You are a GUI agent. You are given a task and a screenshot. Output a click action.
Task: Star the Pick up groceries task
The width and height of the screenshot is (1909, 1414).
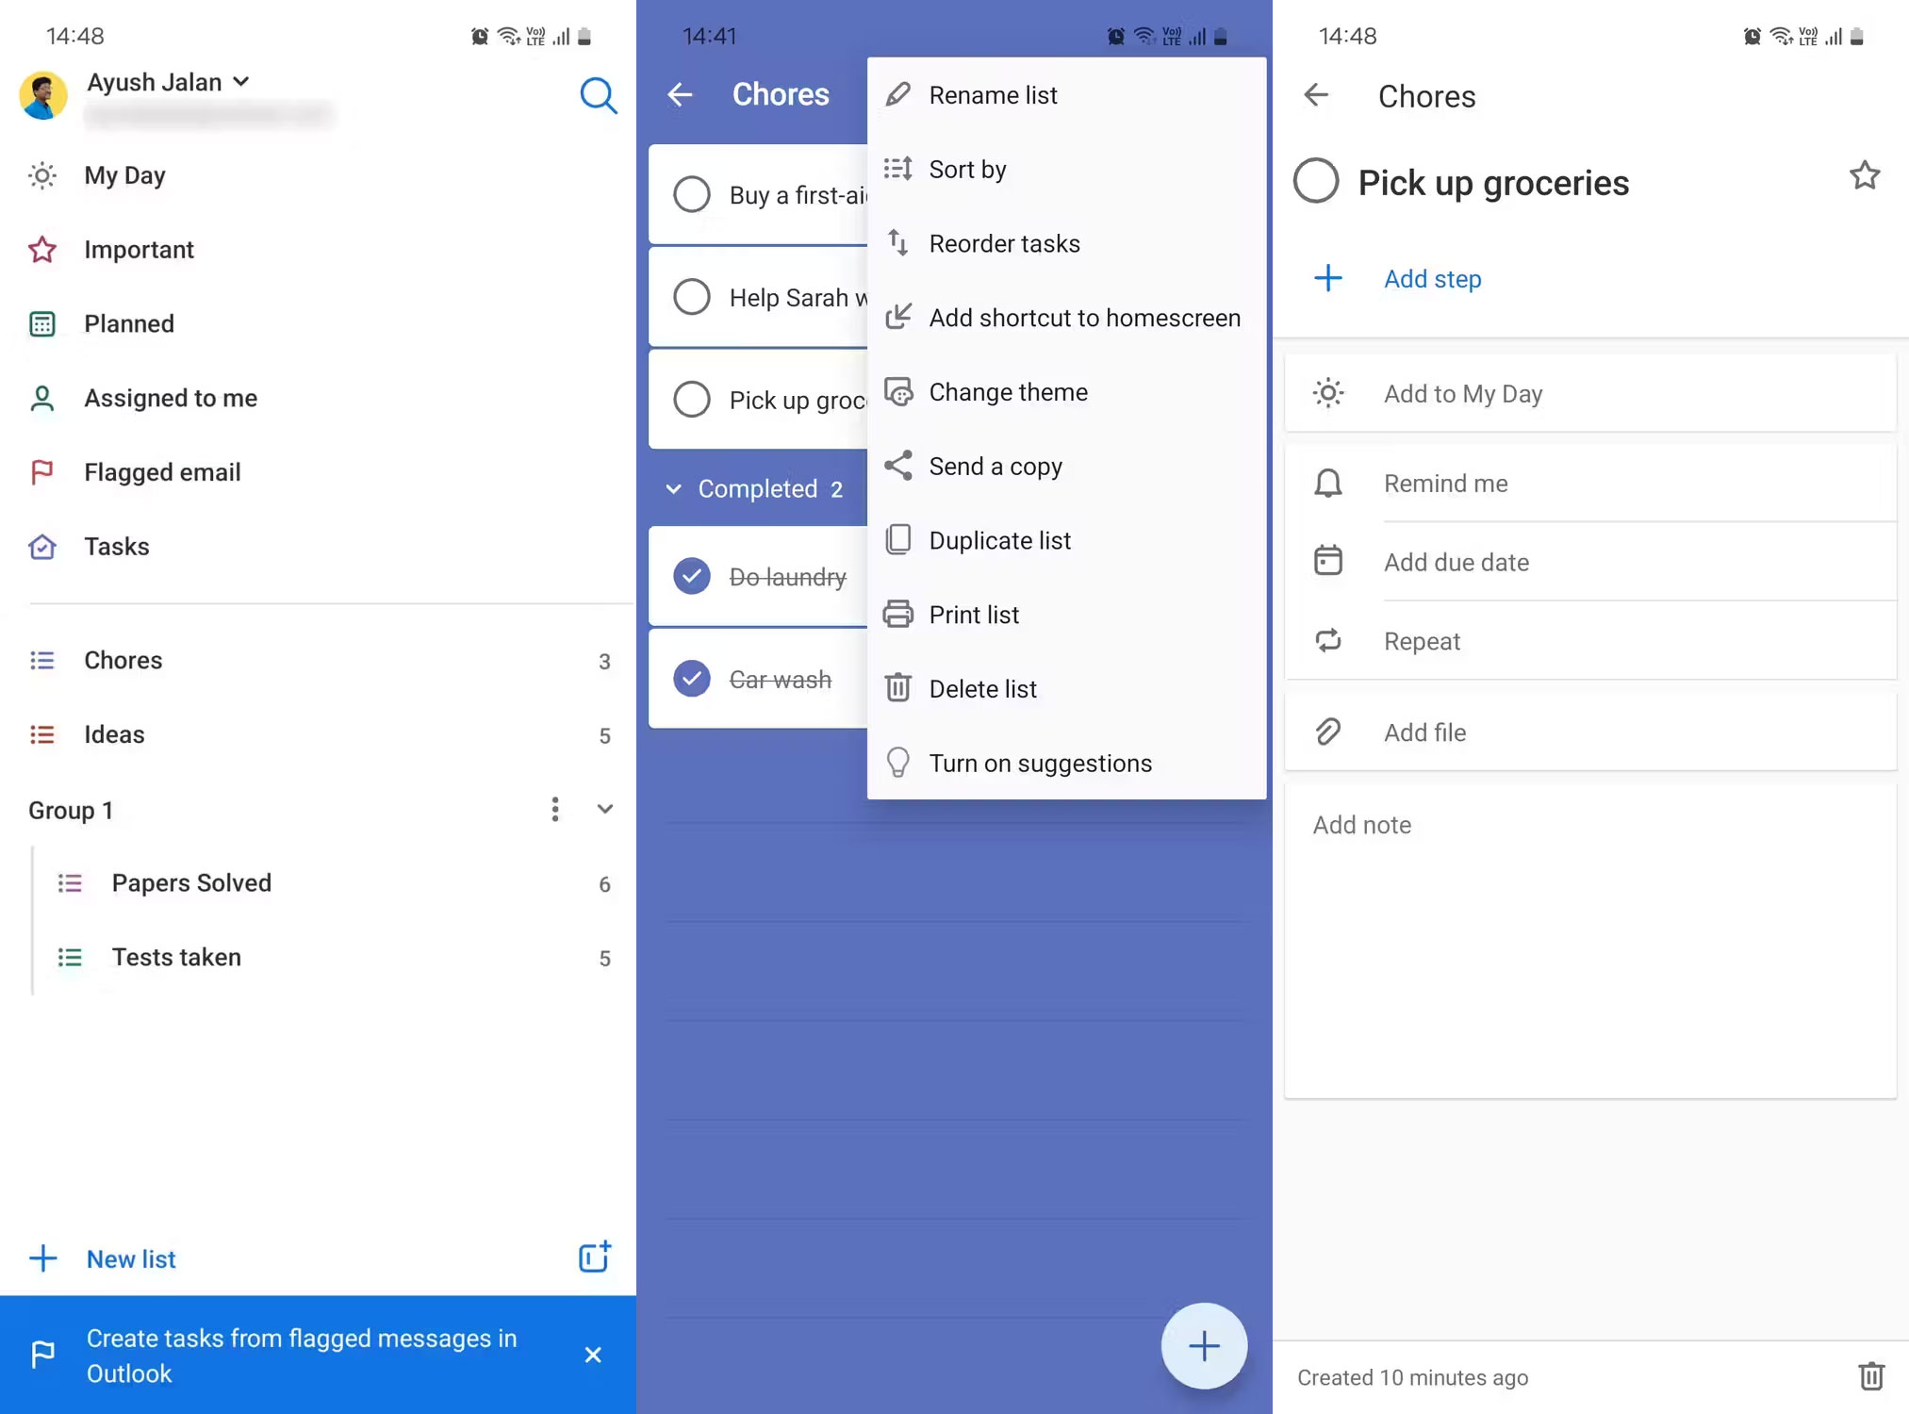(x=1865, y=175)
